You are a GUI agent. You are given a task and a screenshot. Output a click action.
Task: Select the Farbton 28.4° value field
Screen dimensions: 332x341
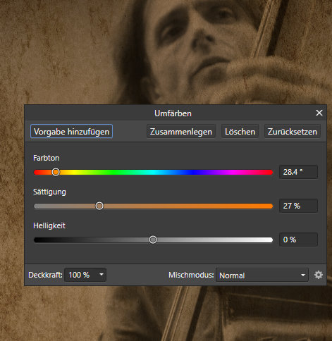tap(298, 172)
